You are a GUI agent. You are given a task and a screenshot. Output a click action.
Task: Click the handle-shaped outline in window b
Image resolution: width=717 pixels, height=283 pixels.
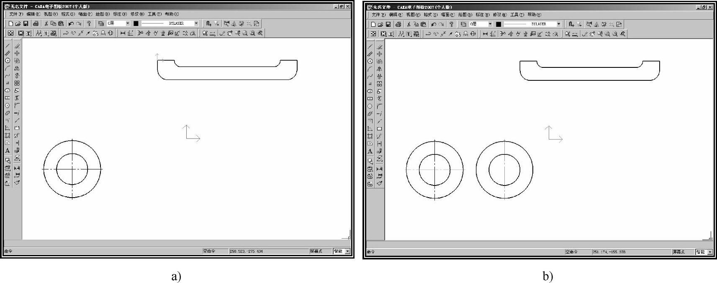tap(590, 70)
